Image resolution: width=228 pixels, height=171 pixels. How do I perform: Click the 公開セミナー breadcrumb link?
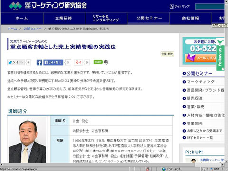tap(32, 29)
